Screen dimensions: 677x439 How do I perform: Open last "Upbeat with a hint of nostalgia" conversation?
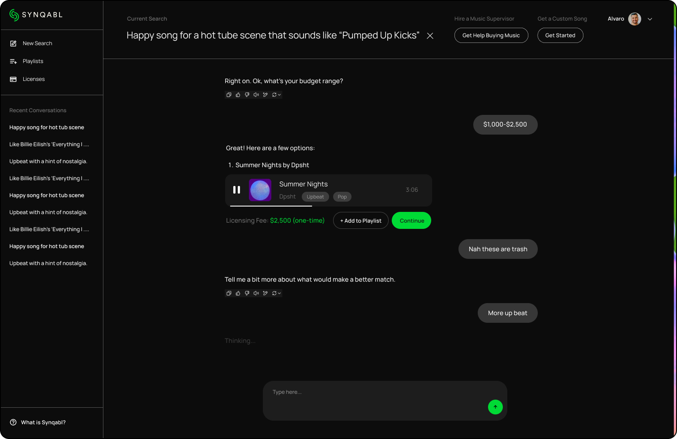(48, 263)
